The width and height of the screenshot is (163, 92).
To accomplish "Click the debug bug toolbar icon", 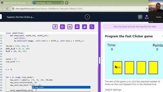I will click(x=70, y=27).
